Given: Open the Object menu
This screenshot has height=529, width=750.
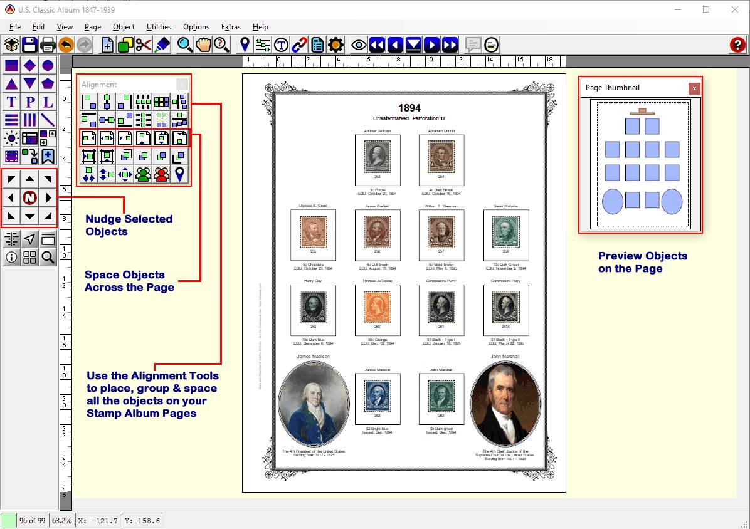Looking at the screenshot, I should (124, 27).
